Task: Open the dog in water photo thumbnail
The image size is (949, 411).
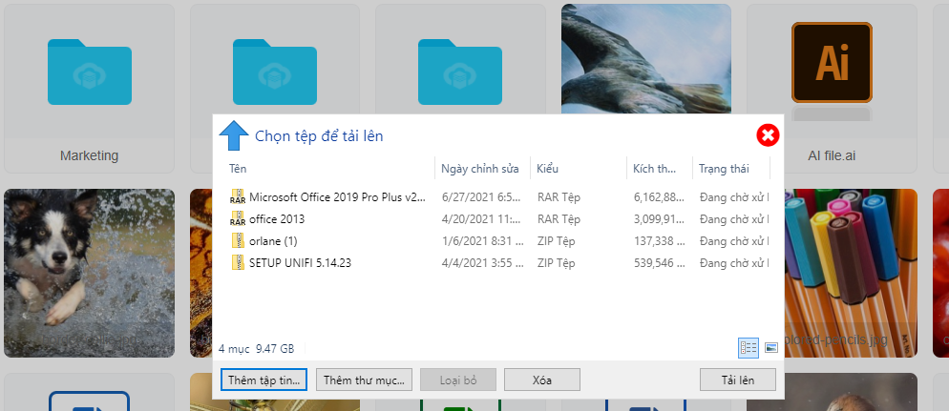Action: (90, 273)
